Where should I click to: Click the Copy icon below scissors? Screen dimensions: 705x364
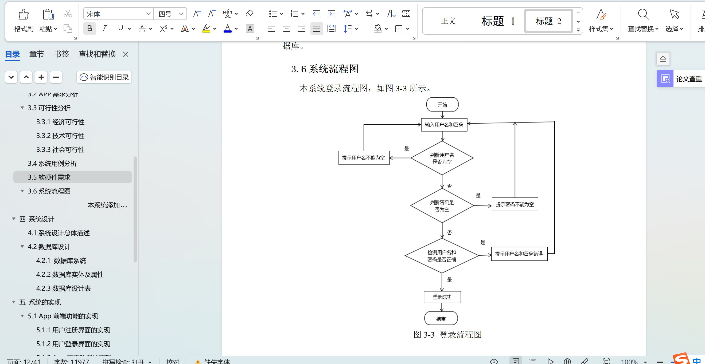click(x=68, y=29)
